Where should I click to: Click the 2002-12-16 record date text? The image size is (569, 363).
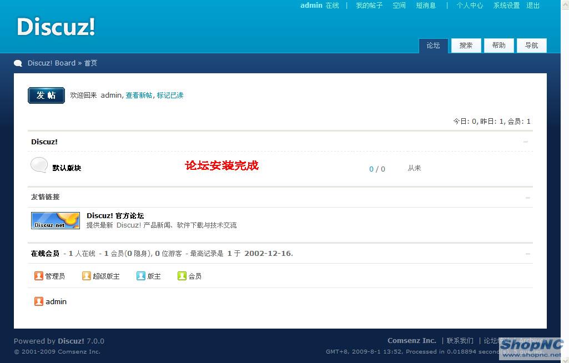point(268,253)
